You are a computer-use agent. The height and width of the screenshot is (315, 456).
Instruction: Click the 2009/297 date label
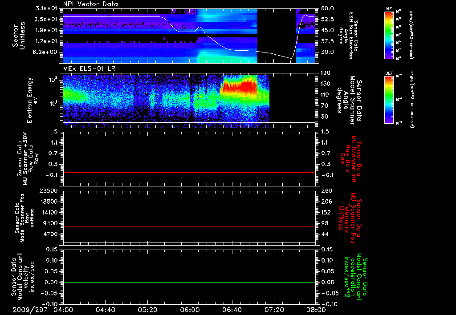coord(30,310)
